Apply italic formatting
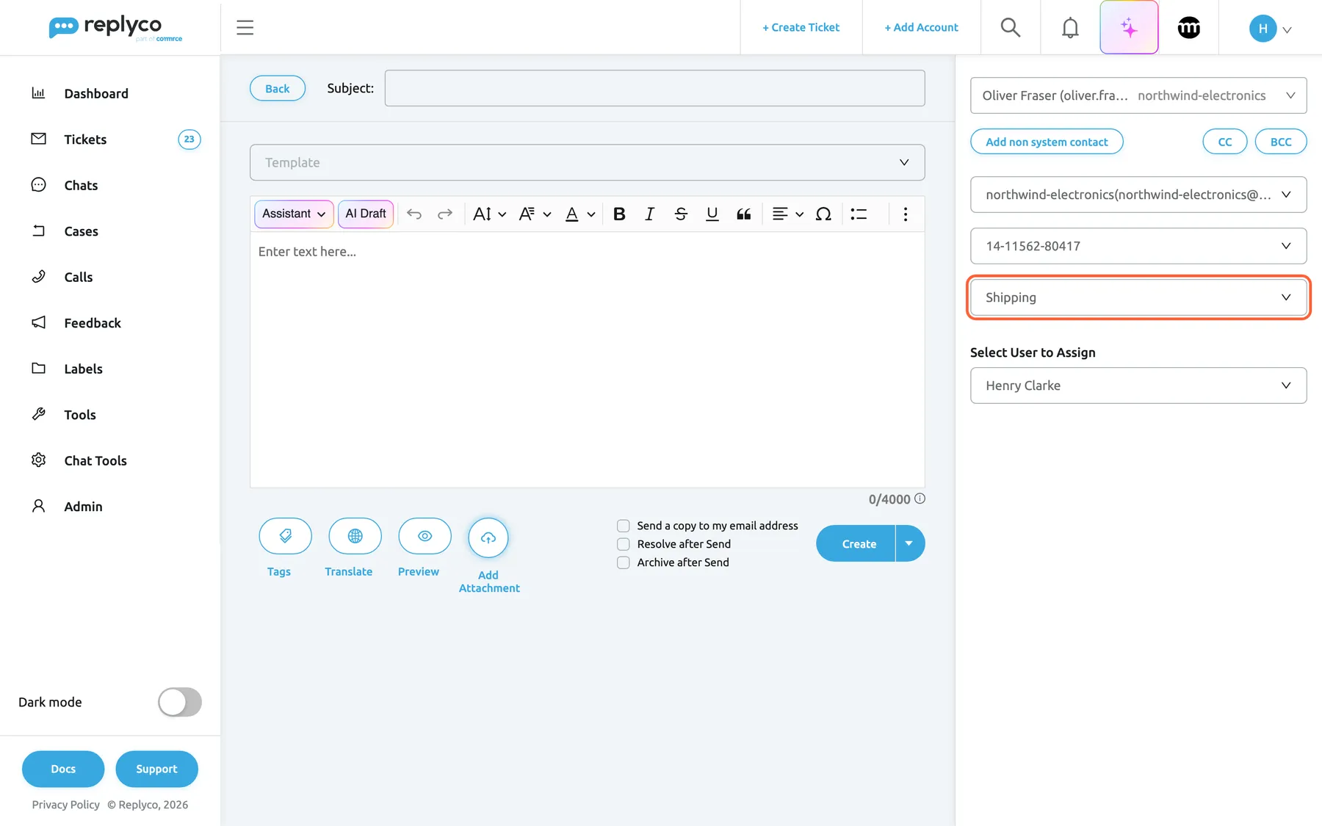1322x826 pixels. tap(649, 214)
